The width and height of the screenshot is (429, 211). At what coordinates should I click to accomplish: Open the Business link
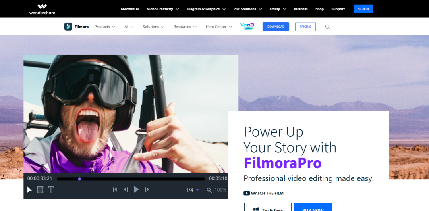[x=301, y=9]
